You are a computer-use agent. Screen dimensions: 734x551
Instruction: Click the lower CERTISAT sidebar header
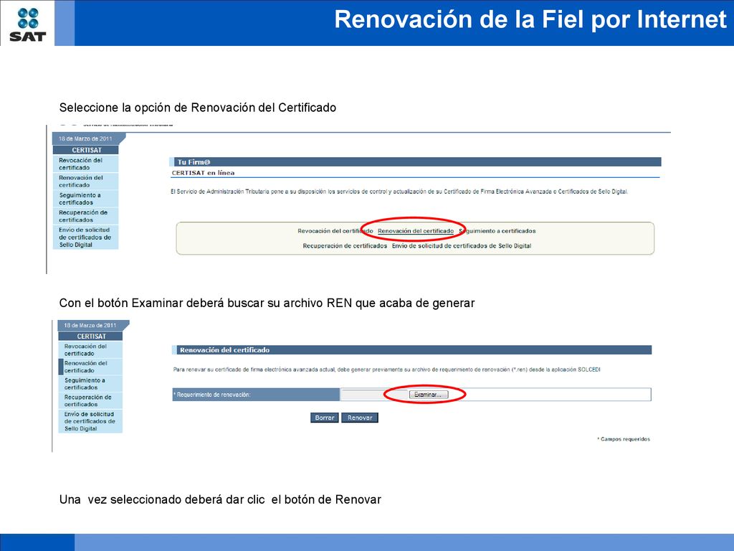[91, 336]
